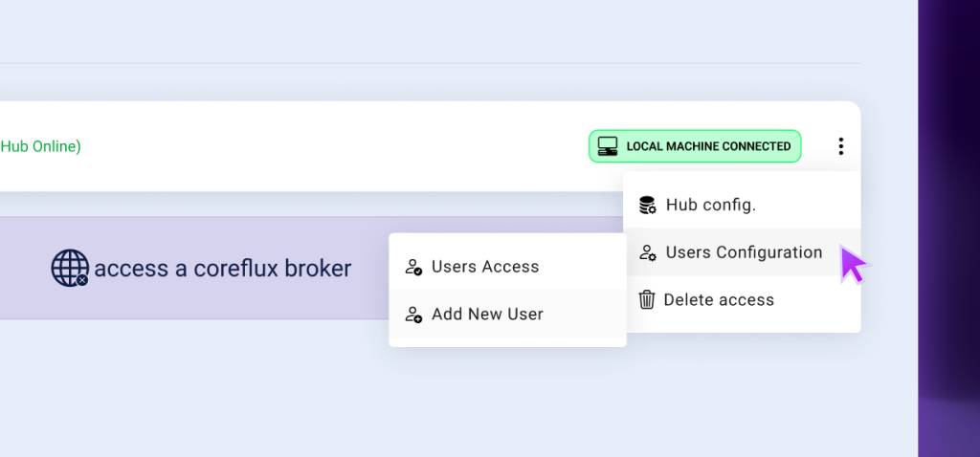The height and width of the screenshot is (457, 980).
Task: Click the Add New User person-plus icon
Action: pyautogui.click(x=413, y=315)
